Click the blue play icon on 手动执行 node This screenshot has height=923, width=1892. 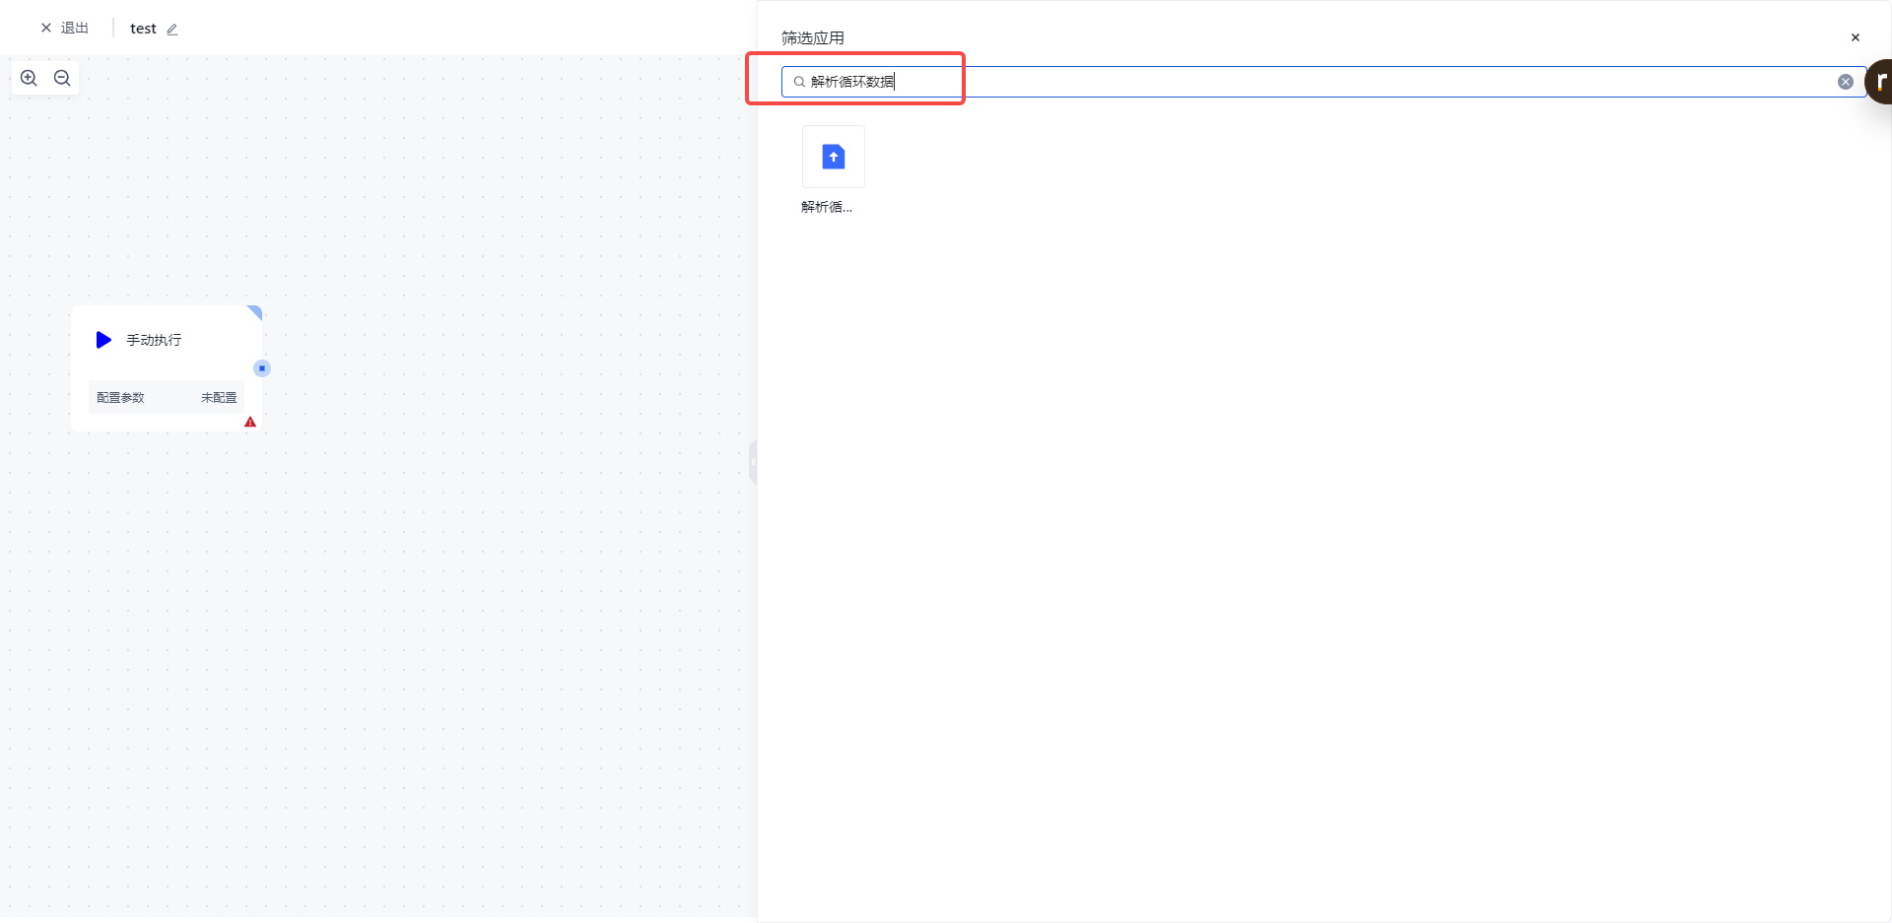[103, 340]
